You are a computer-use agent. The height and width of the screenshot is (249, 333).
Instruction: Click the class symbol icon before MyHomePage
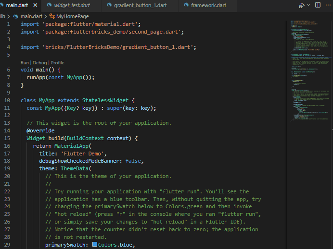[52, 16]
